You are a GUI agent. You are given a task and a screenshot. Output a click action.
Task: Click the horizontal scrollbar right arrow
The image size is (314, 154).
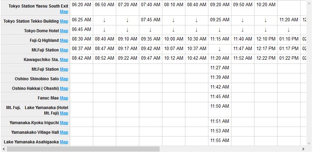(303, 149)
